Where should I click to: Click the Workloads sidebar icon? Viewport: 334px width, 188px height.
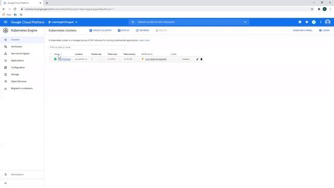[6, 46]
